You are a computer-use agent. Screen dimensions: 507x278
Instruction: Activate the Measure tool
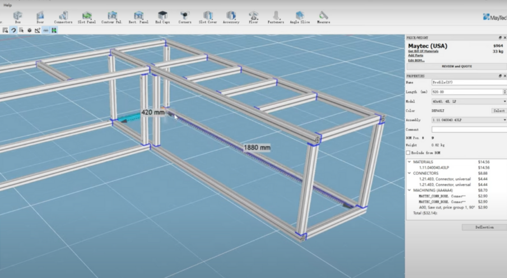point(323,17)
